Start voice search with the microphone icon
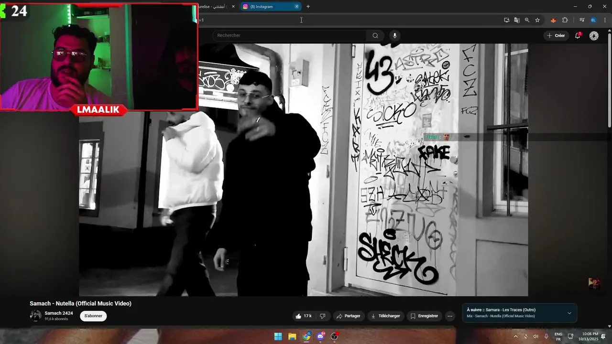This screenshot has width=612, height=344. 394,35
